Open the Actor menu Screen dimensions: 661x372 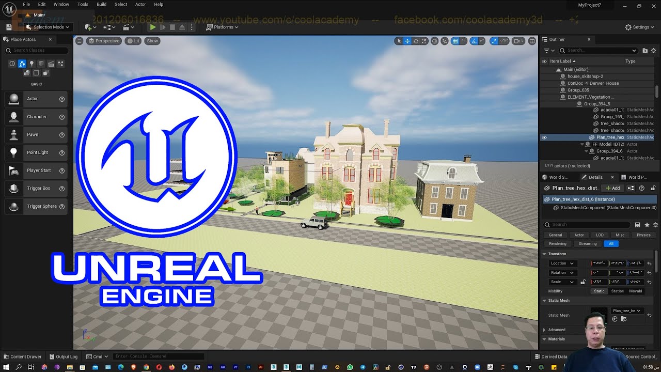pos(140,4)
